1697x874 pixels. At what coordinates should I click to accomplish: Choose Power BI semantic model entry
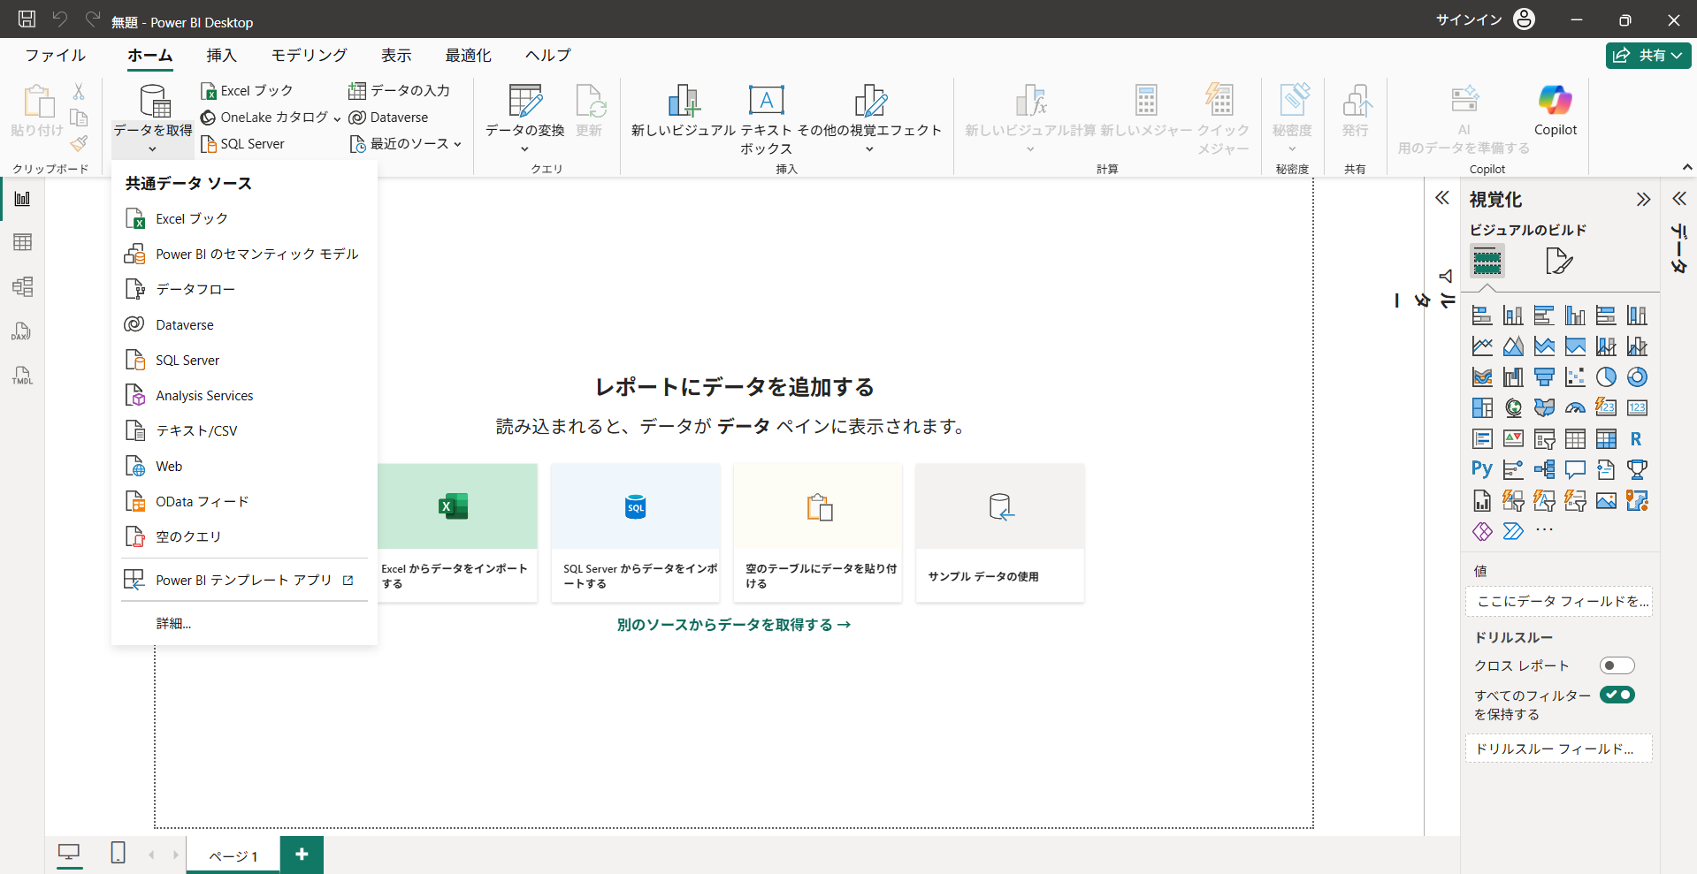(x=244, y=254)
